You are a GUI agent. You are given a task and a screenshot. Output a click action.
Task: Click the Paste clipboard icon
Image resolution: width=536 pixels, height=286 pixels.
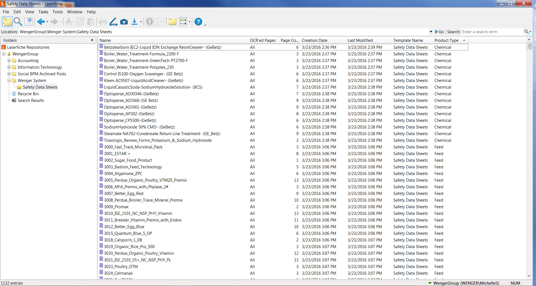point(90,22)
